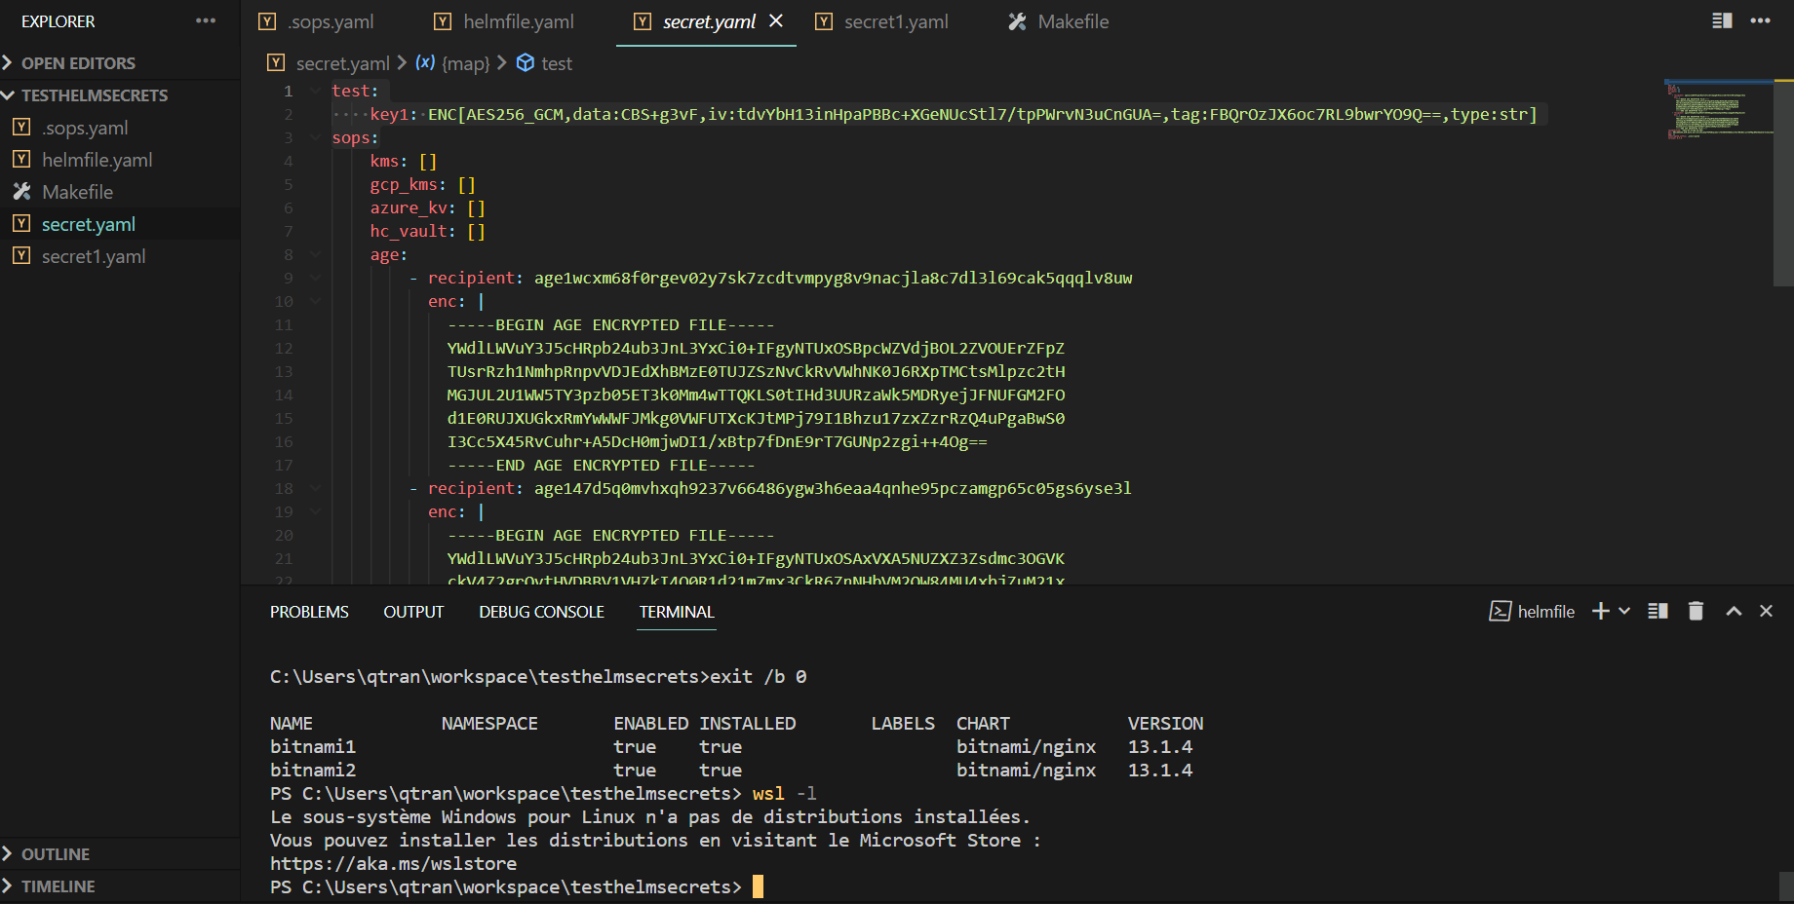Select the PROBLEMS panel tab
The image size is (1794, 904).
point(309,612)
